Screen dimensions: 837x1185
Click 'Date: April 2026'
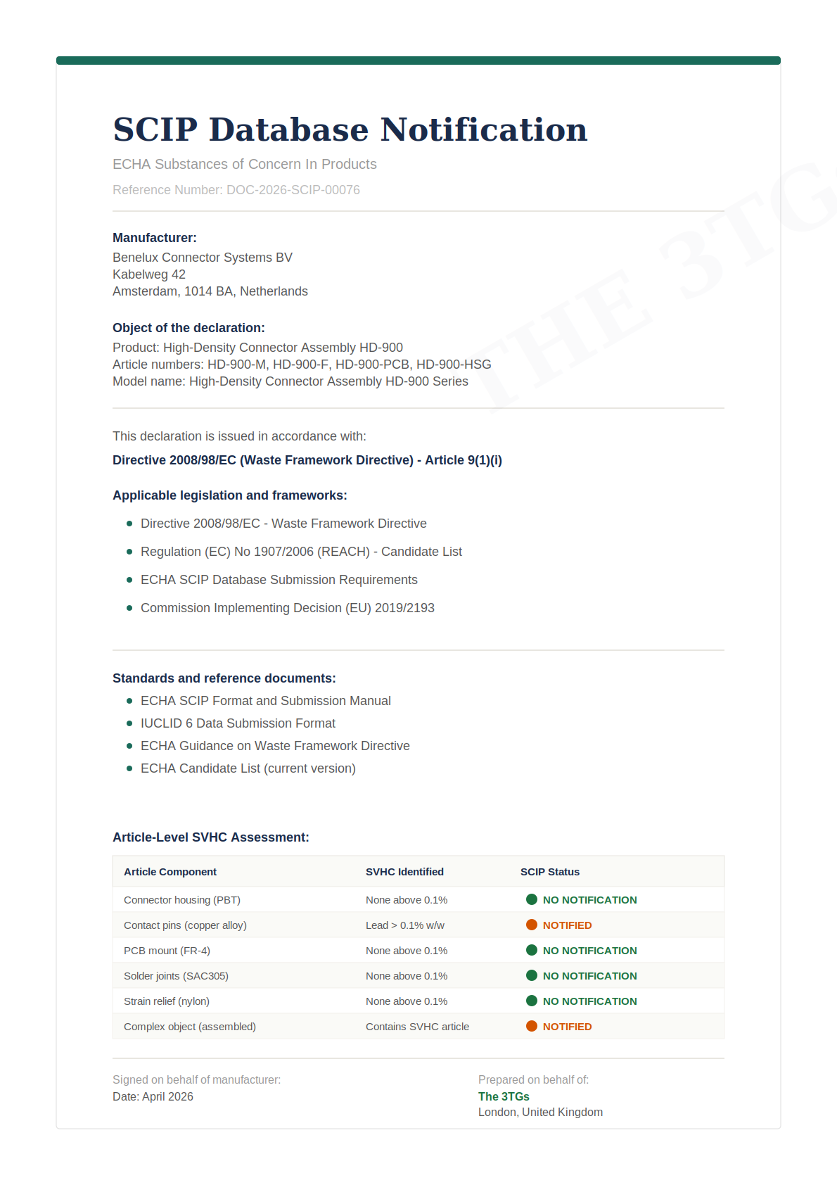(x=153, y=1096)
